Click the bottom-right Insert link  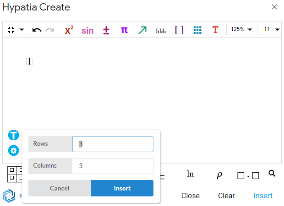pos(263,195)
